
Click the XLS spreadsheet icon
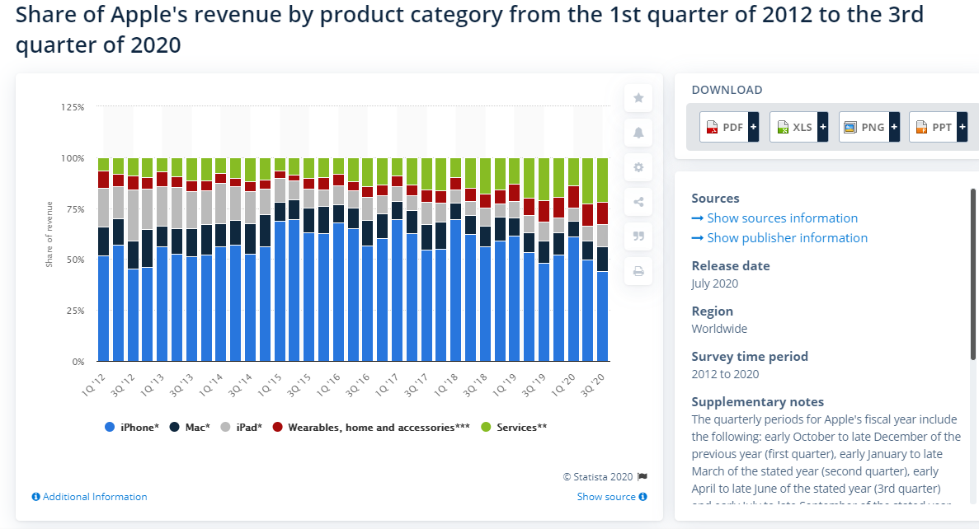click(783, 127)
